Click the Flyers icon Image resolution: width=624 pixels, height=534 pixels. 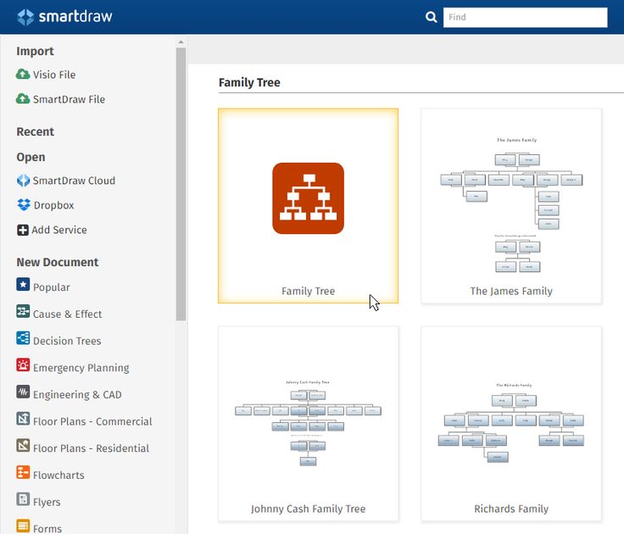[x=23, y=499]
